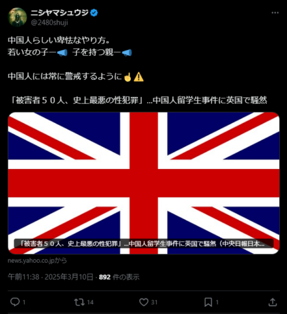Share the post via upload arrow icon
The height and width of the screenshot is (314, 287).
coord(273,302)
